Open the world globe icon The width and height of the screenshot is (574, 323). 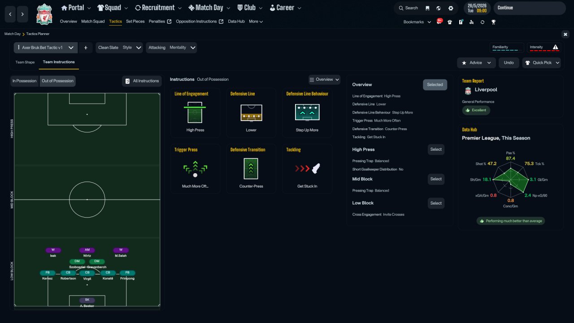pyautogui.click(x=439, y=8)
